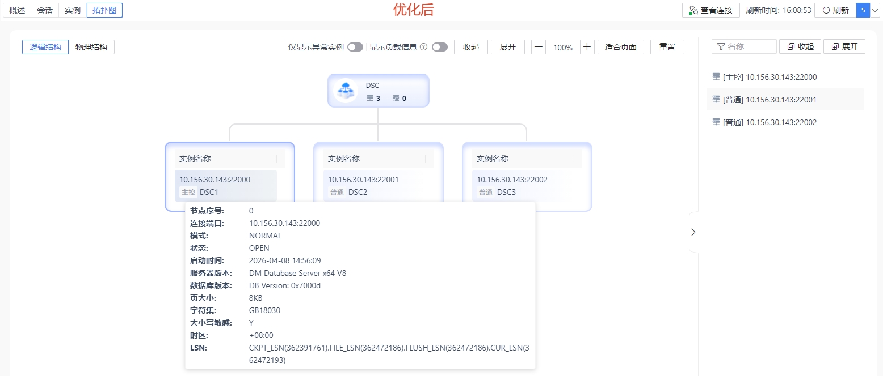Viewport: 883px width, 376px height.
Task: Select [普通] 10.156.30.143:22002 in list
Action: (x=785, y=122)
